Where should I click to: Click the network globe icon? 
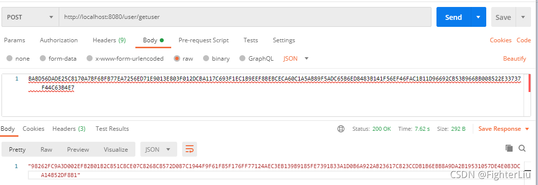click(x=341, y=129)
